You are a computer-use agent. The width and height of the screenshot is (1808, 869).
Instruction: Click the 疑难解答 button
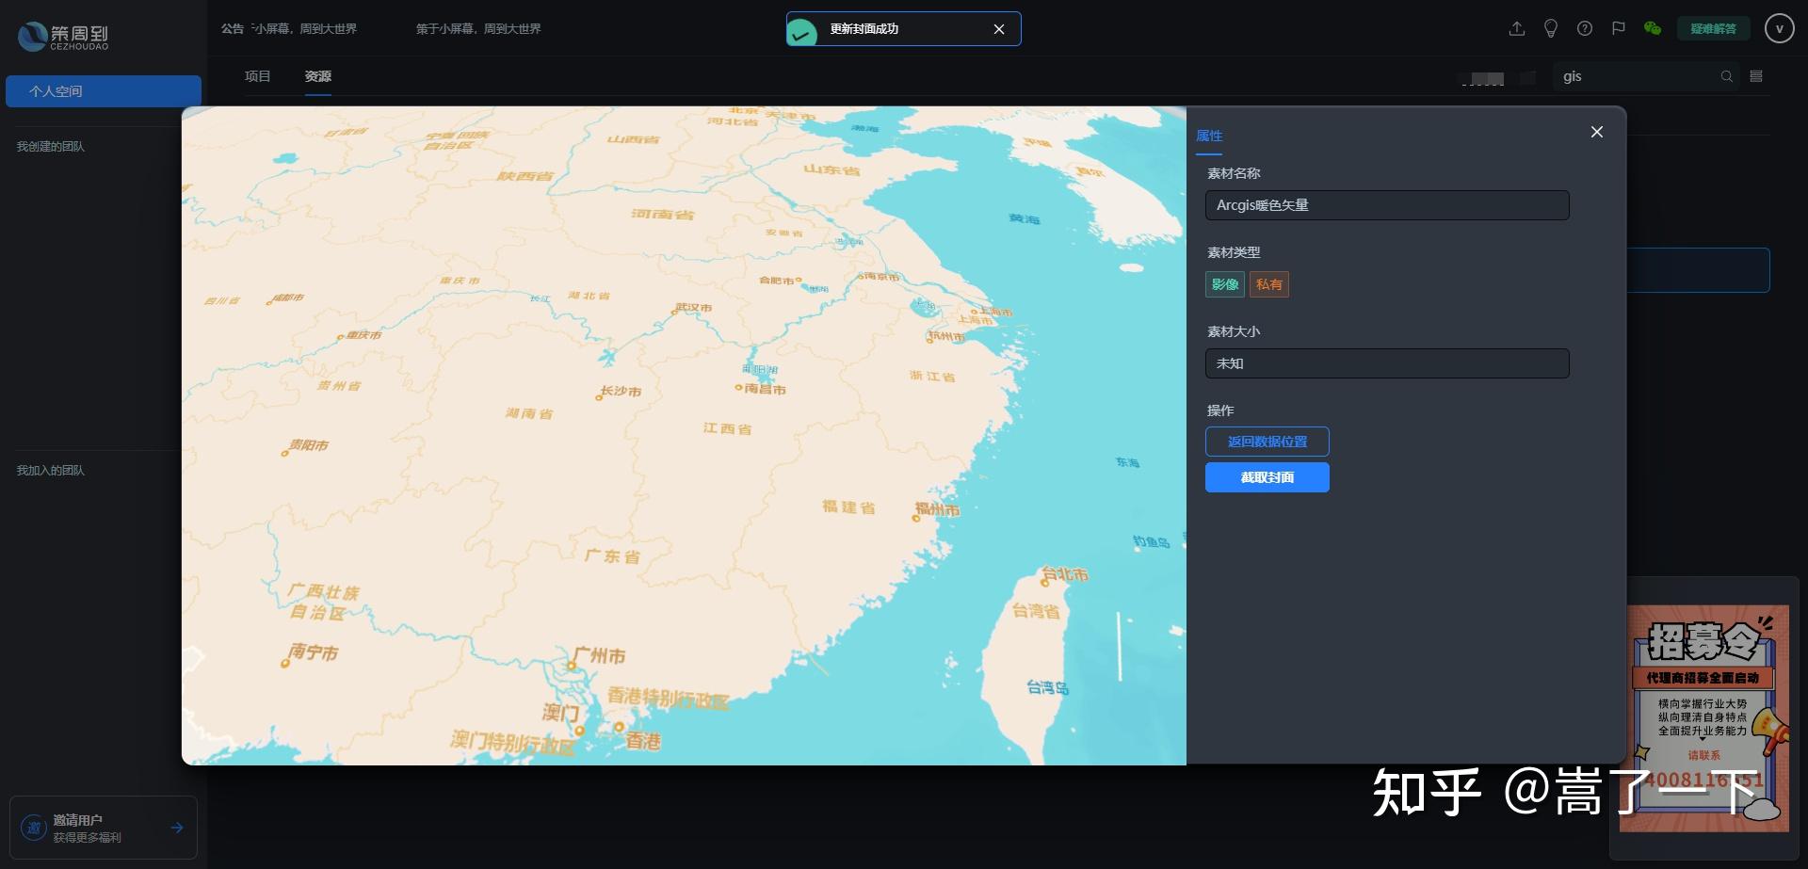[x=1714, y=28]
